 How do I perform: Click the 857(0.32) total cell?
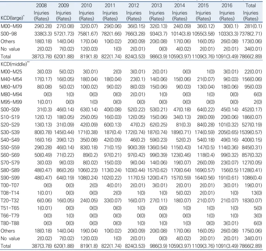pyautogui.click(x=252, y=155)
